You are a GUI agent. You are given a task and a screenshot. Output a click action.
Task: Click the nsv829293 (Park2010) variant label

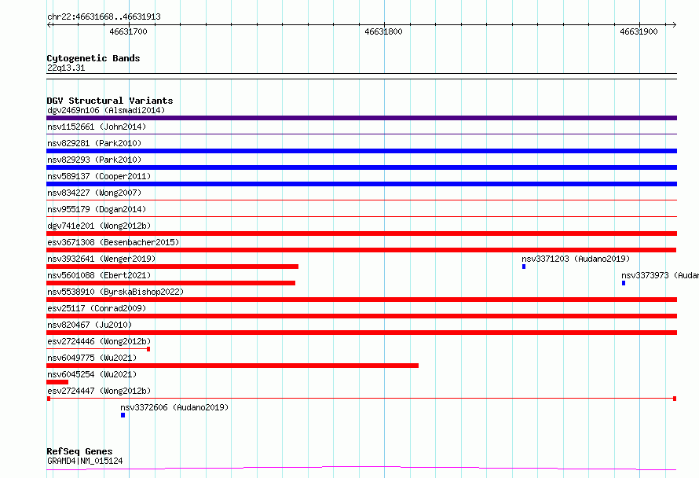(94, 160)
